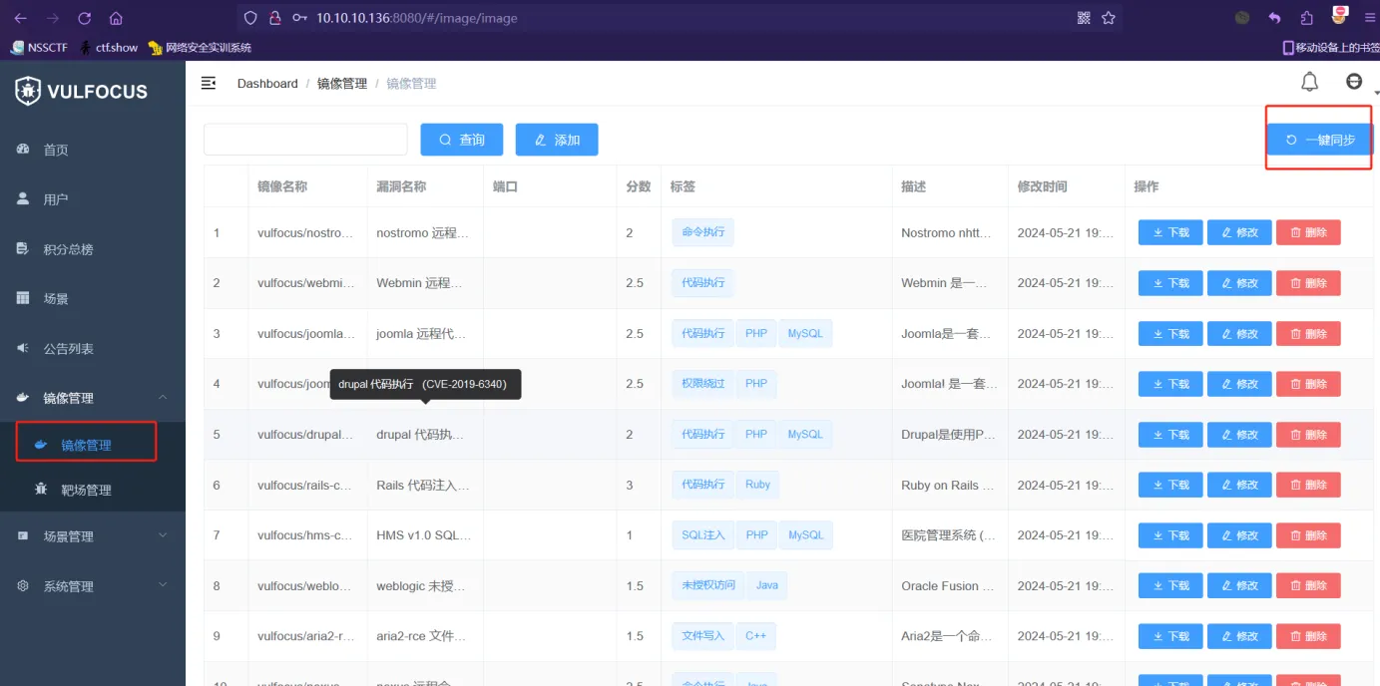Expand the 系统管理 menu
The width and height of the screenshot is (1380, 686).
[93, 586]
